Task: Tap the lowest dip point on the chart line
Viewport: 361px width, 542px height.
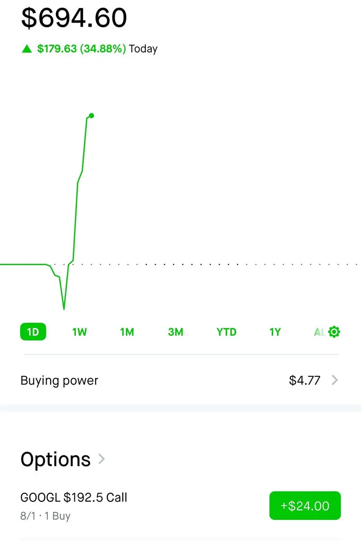Action: (x=64, y=308)
